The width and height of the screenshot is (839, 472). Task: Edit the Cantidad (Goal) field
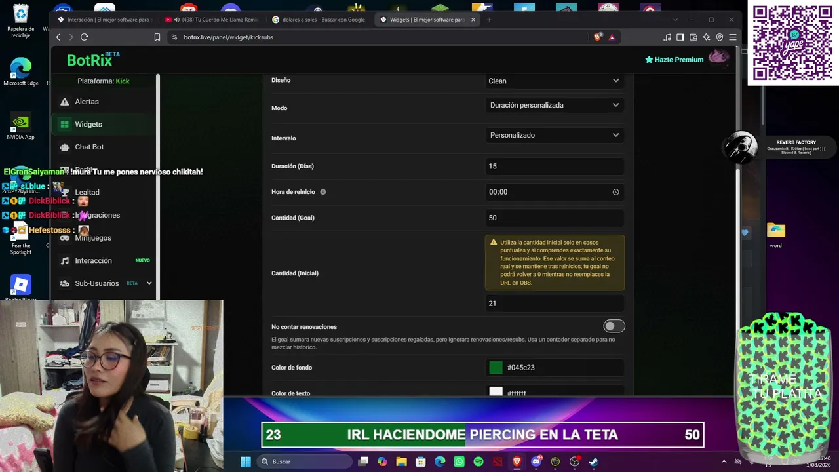tap(554, 218)
